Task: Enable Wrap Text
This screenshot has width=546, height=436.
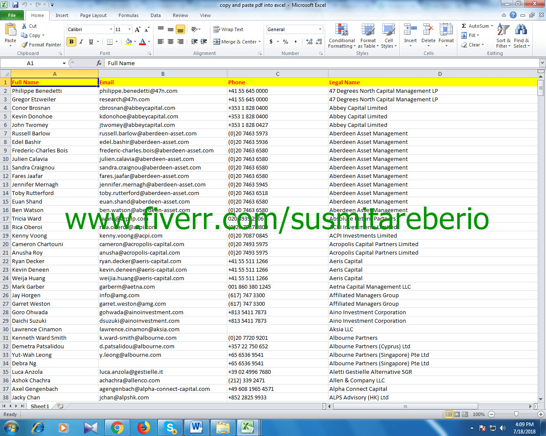Action: pyautogui.click(x=228, y=29)
